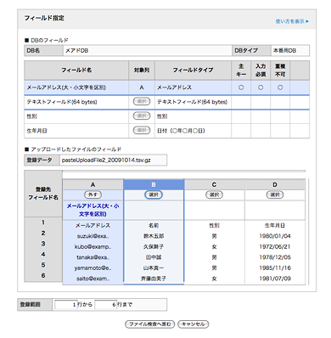Click 選択 button under column D
The height and width of the screenshot is (338, 331).
[275, 194]
